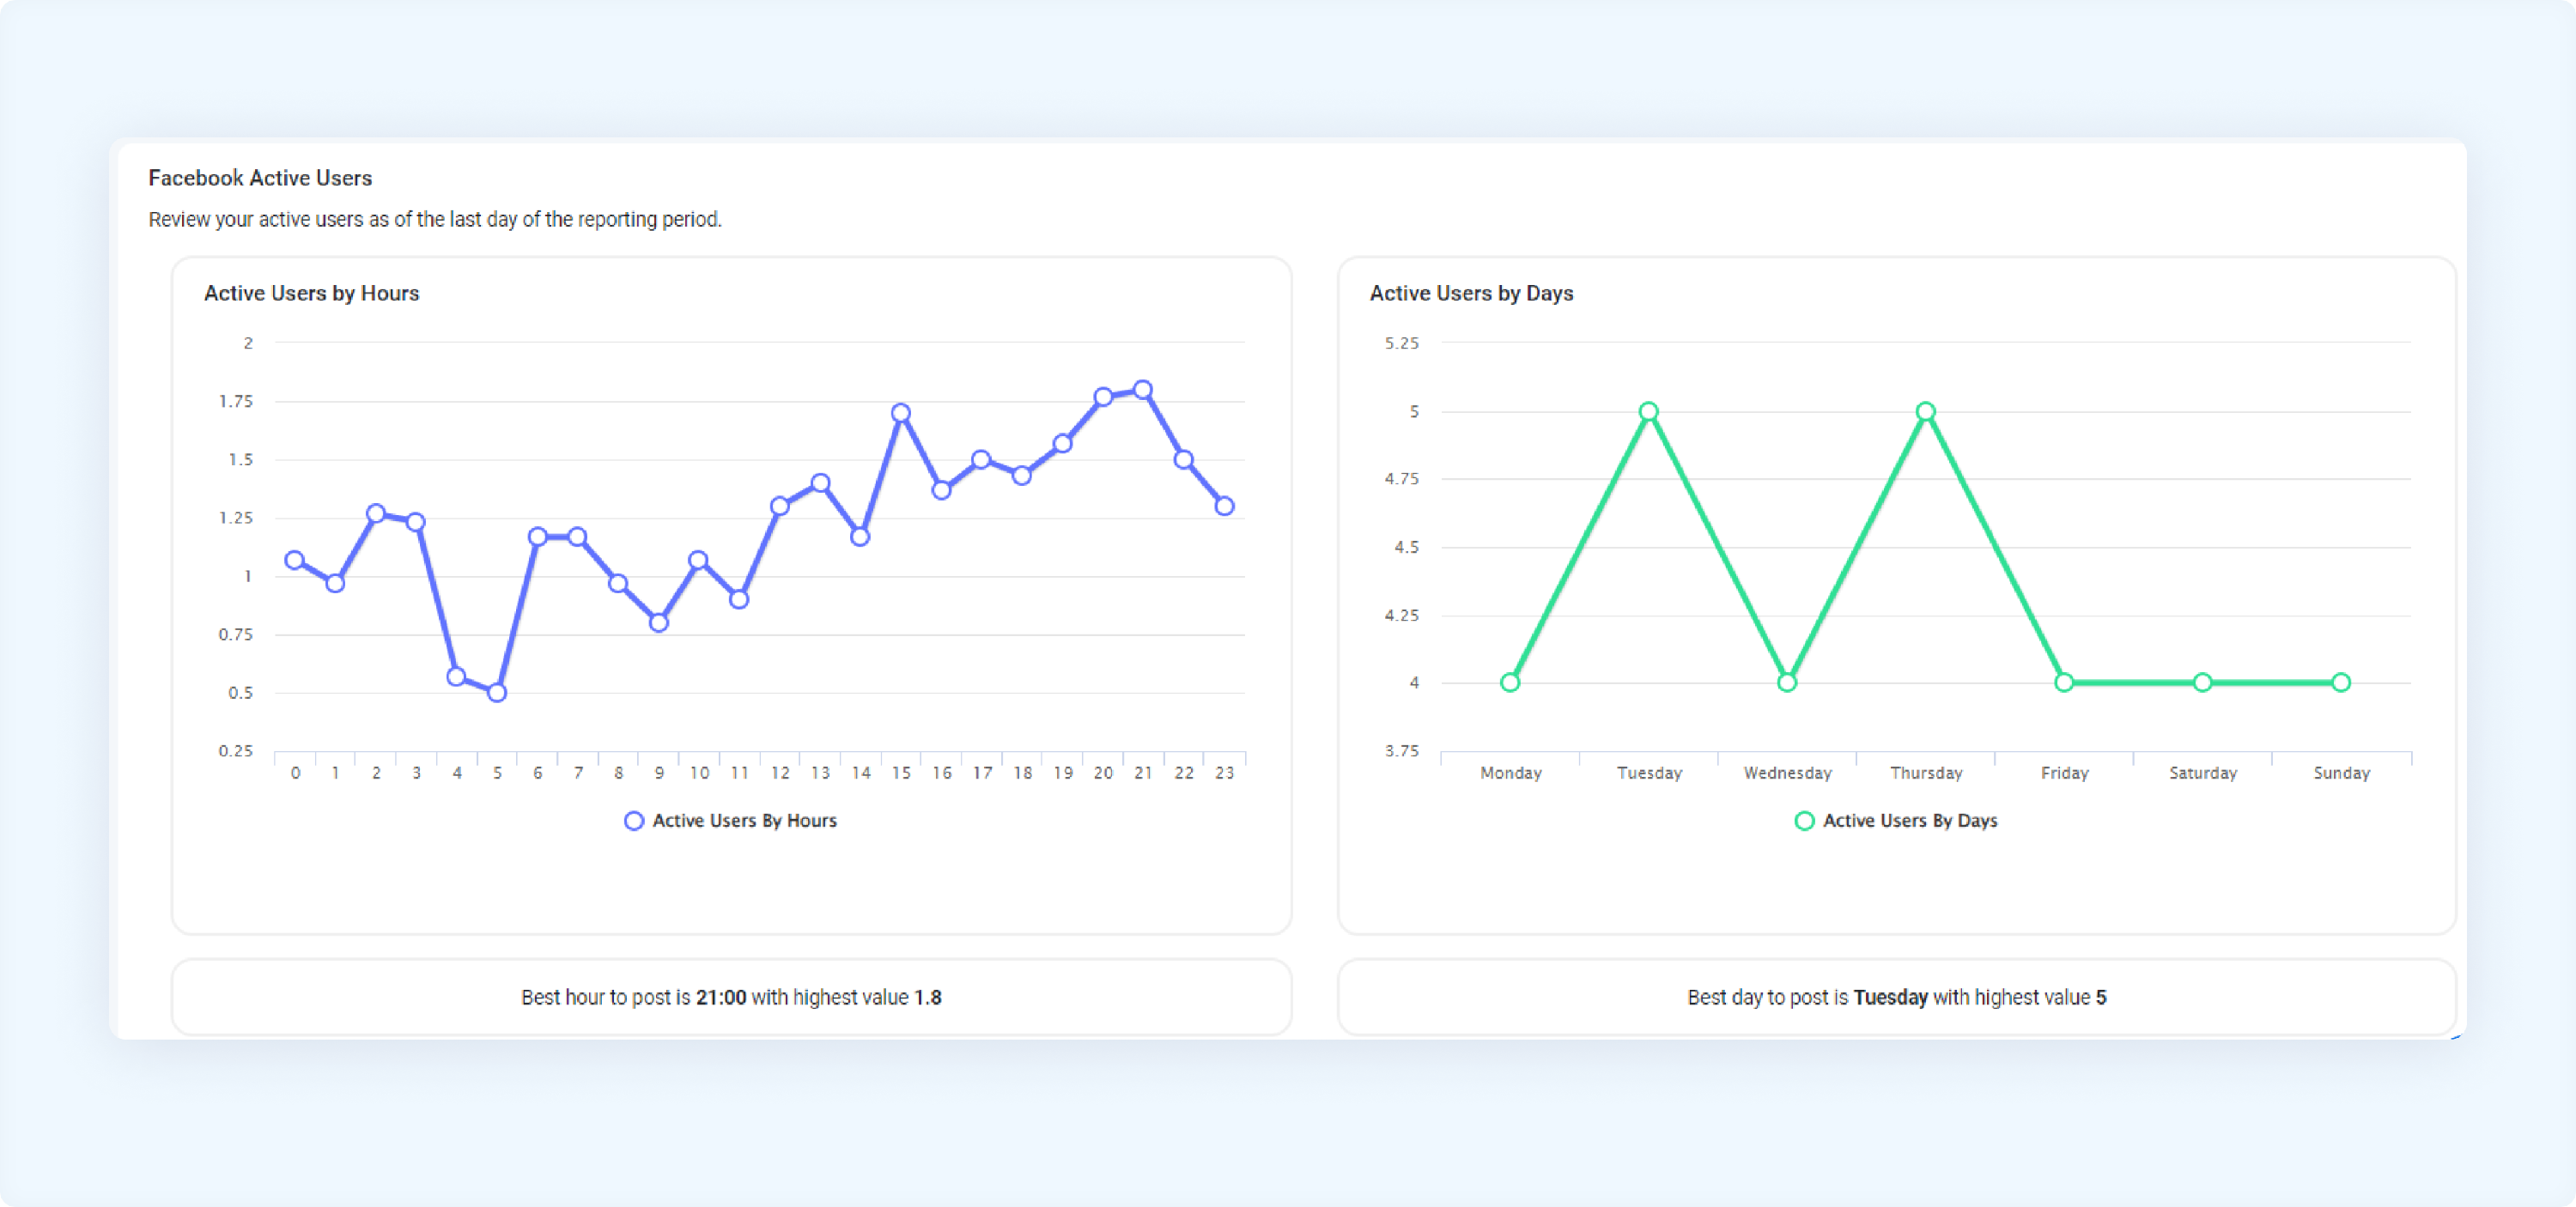The image size is (2576, 1207).
Task: Click the Sunday data point
Action: (2341, 683)
